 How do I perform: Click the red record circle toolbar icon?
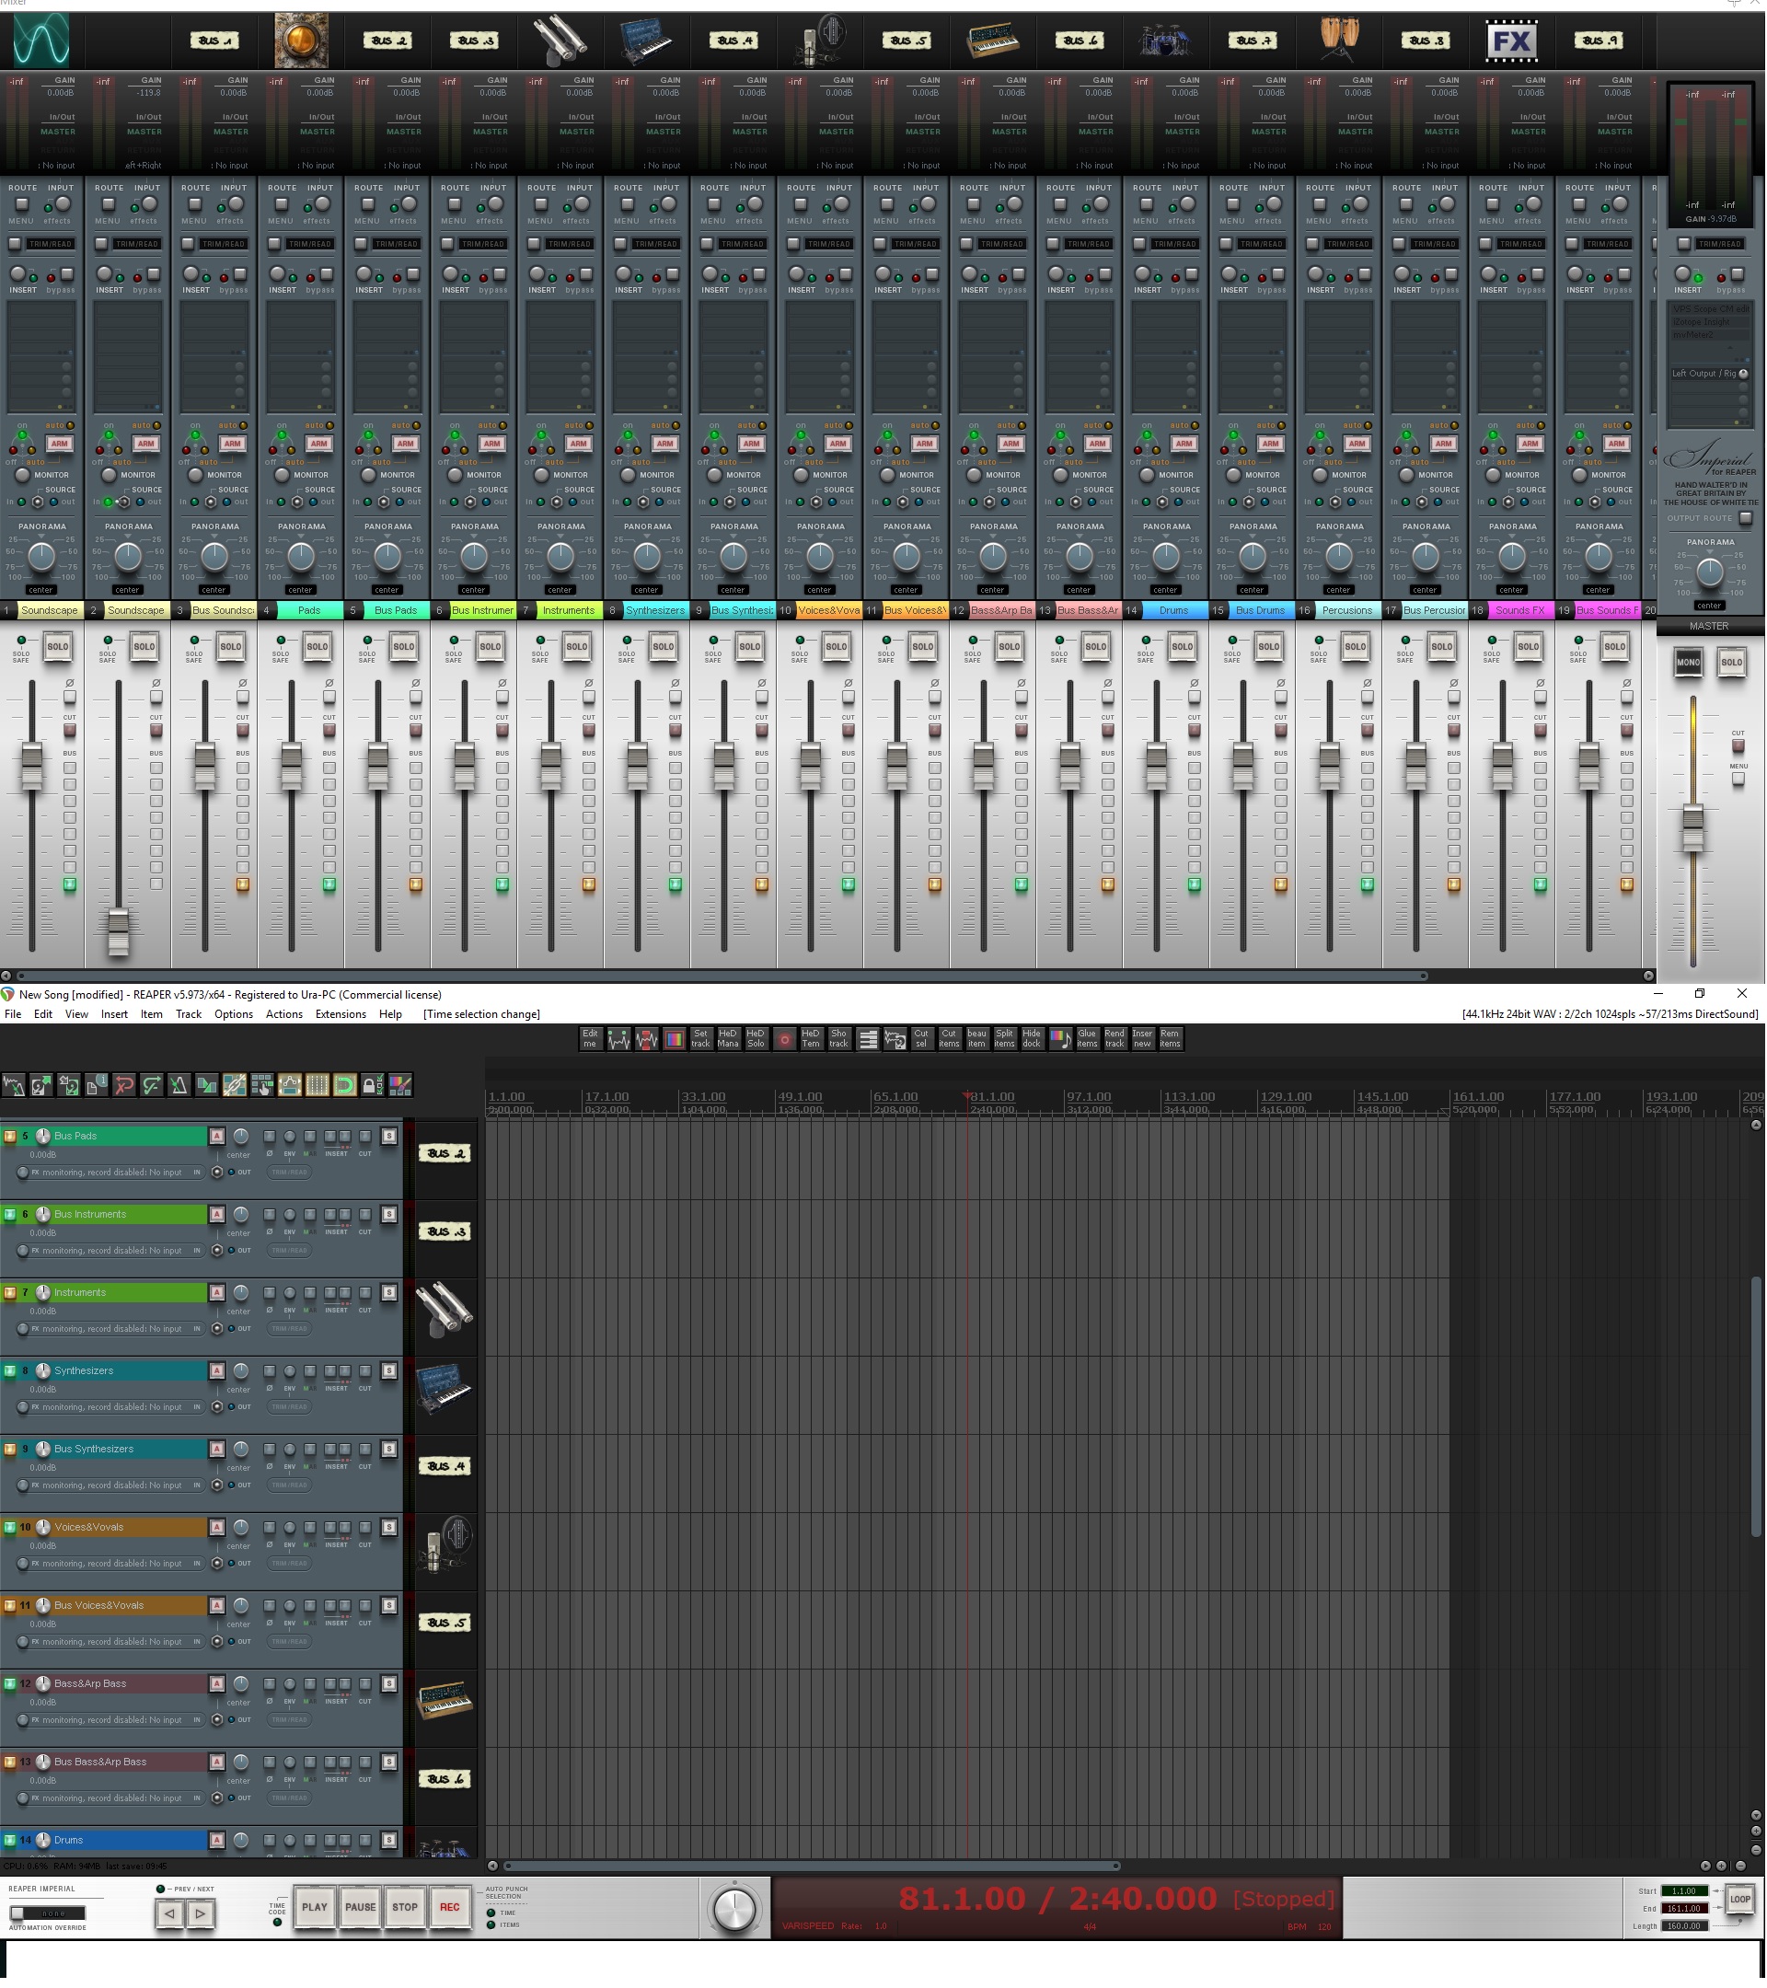click(x=784, y=1040)
